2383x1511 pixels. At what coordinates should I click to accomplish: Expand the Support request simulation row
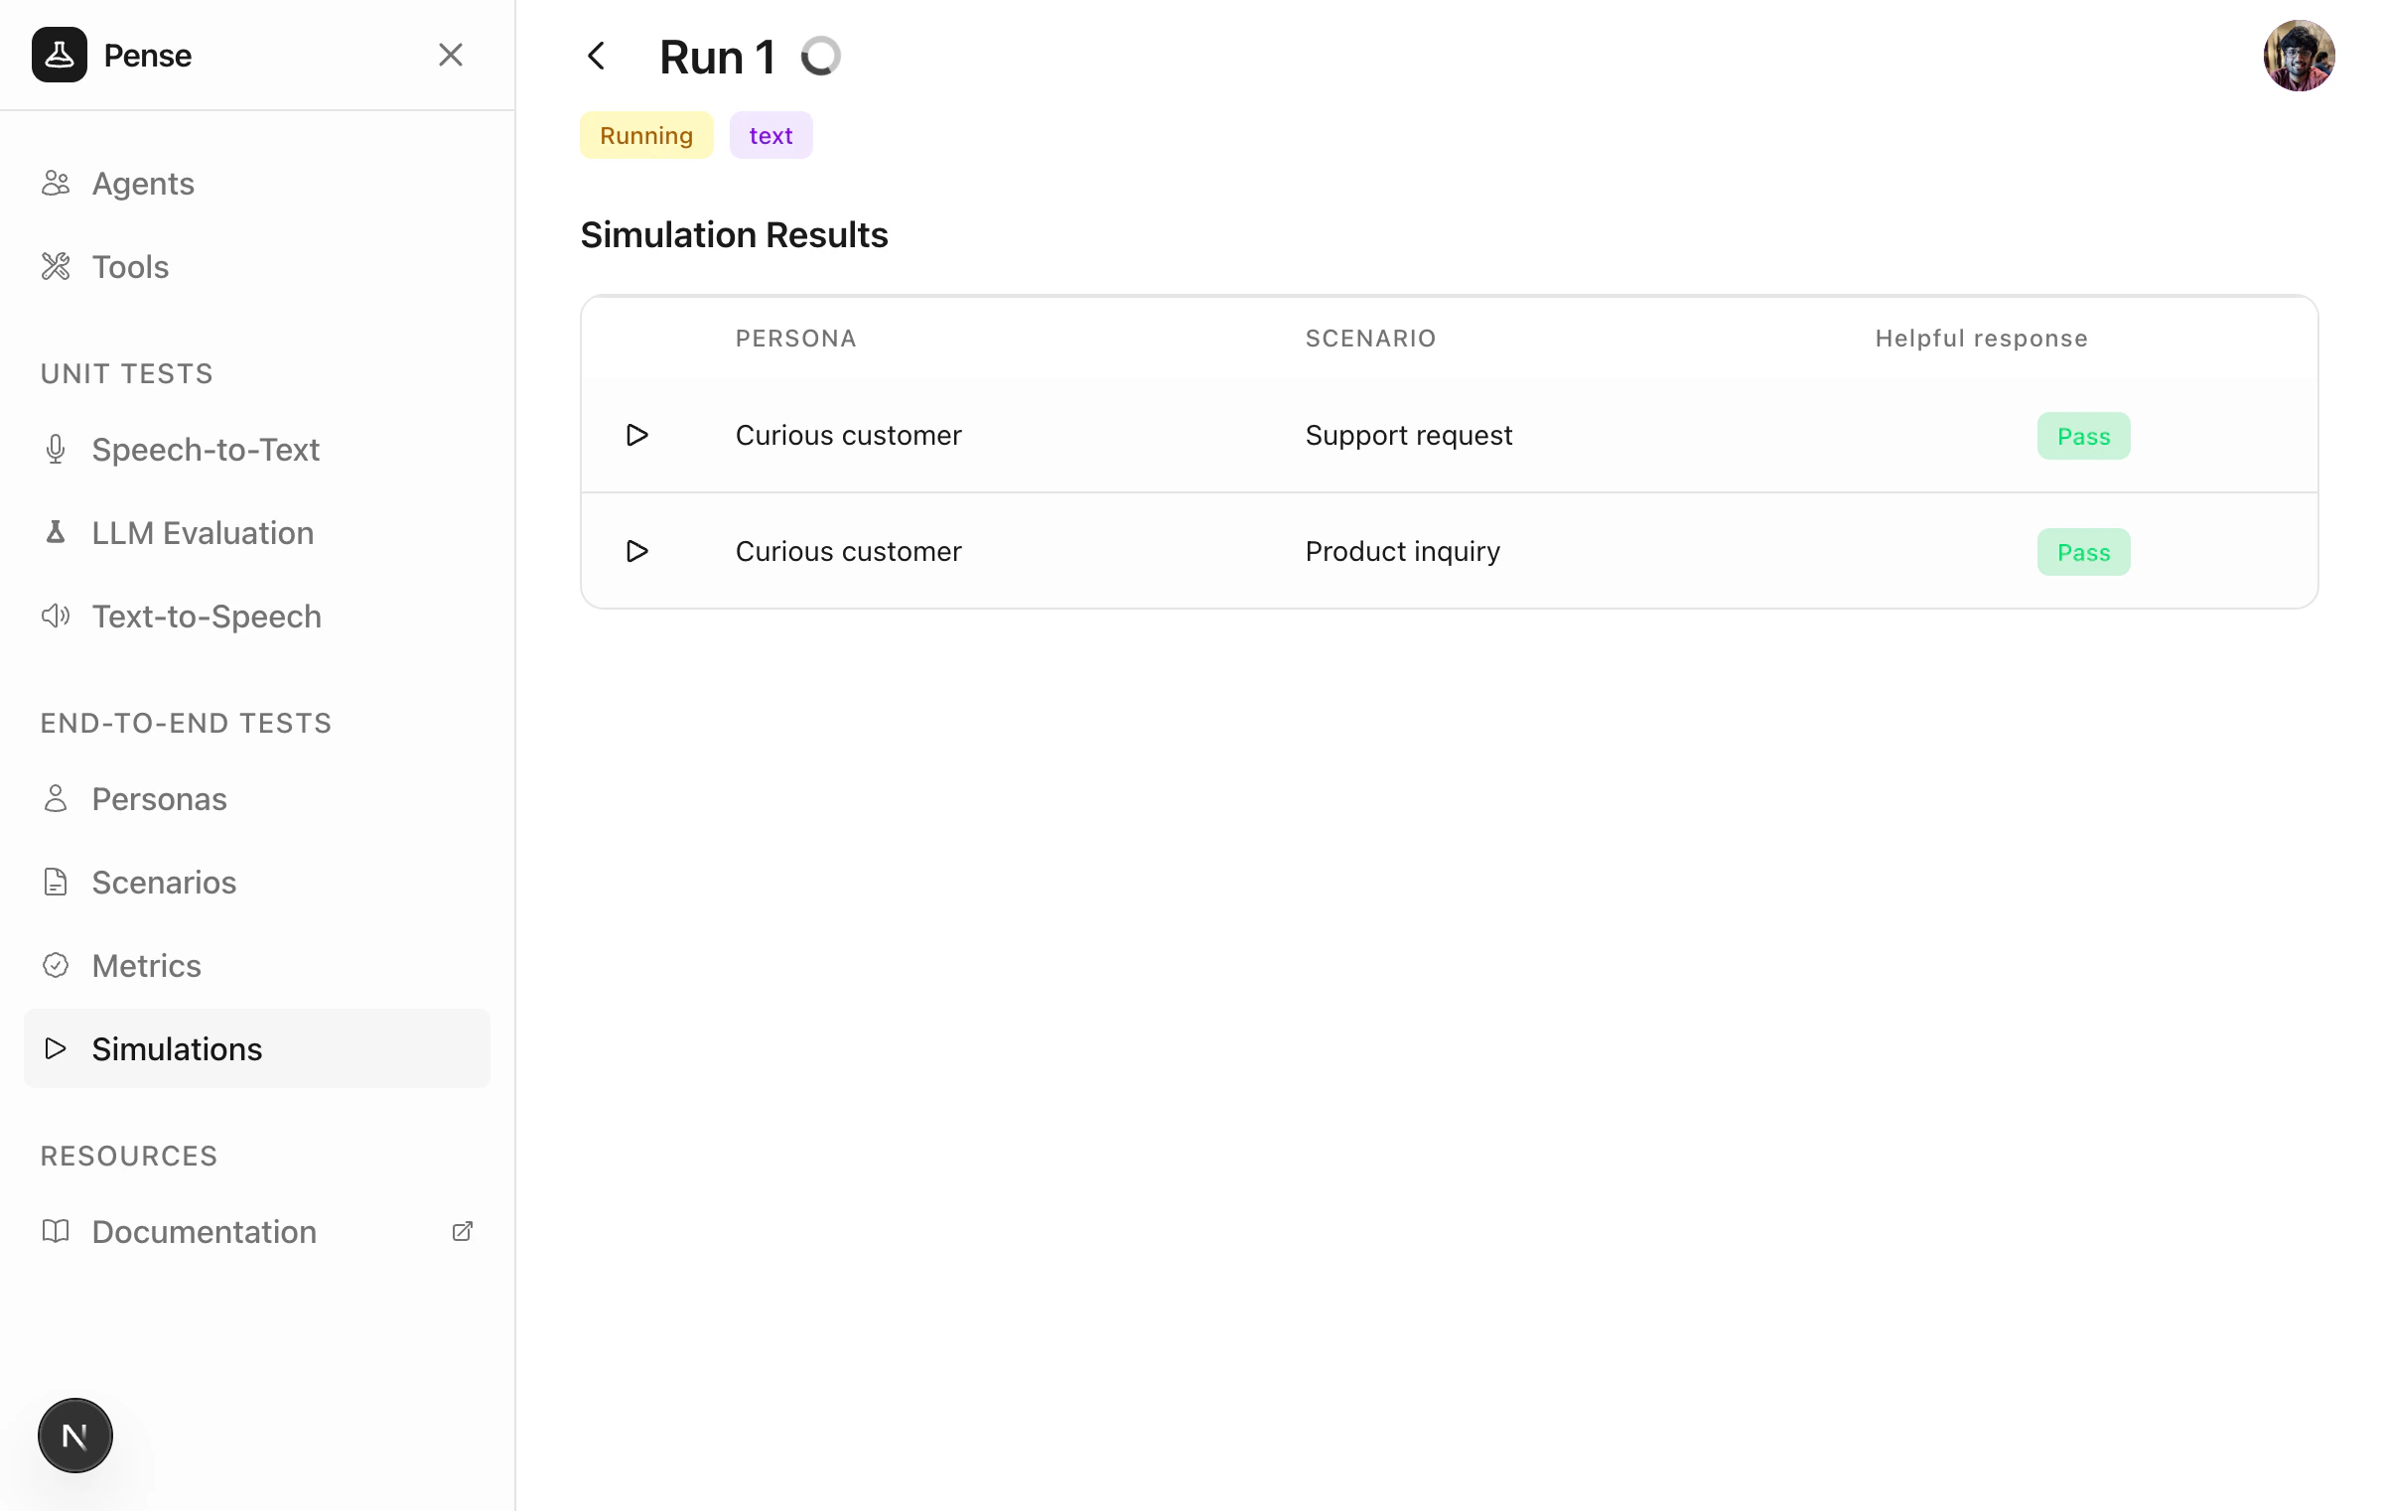[x=637, y=435]
